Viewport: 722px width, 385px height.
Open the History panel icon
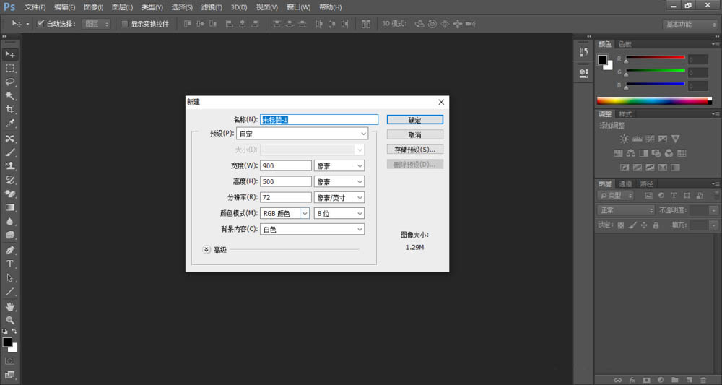click(583, 52)
